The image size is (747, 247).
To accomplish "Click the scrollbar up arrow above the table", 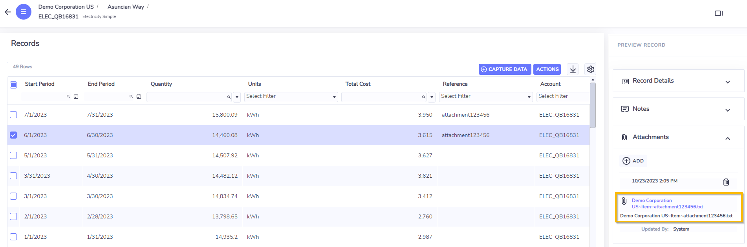I will (593, 80).
